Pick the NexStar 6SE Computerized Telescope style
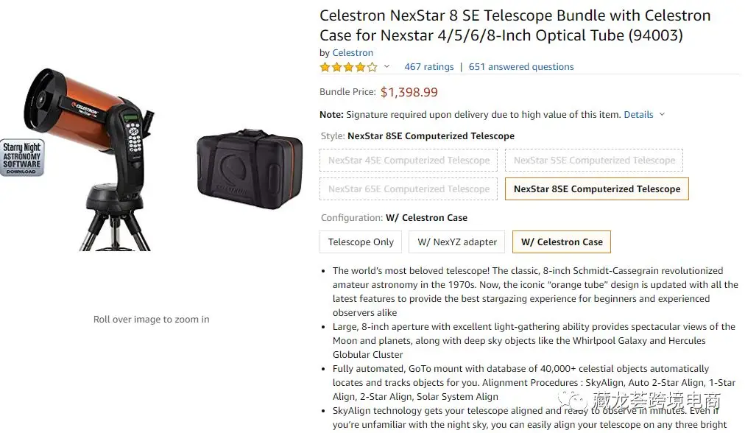This screenshot has width=745, height=433. click(x=409, y=189)
